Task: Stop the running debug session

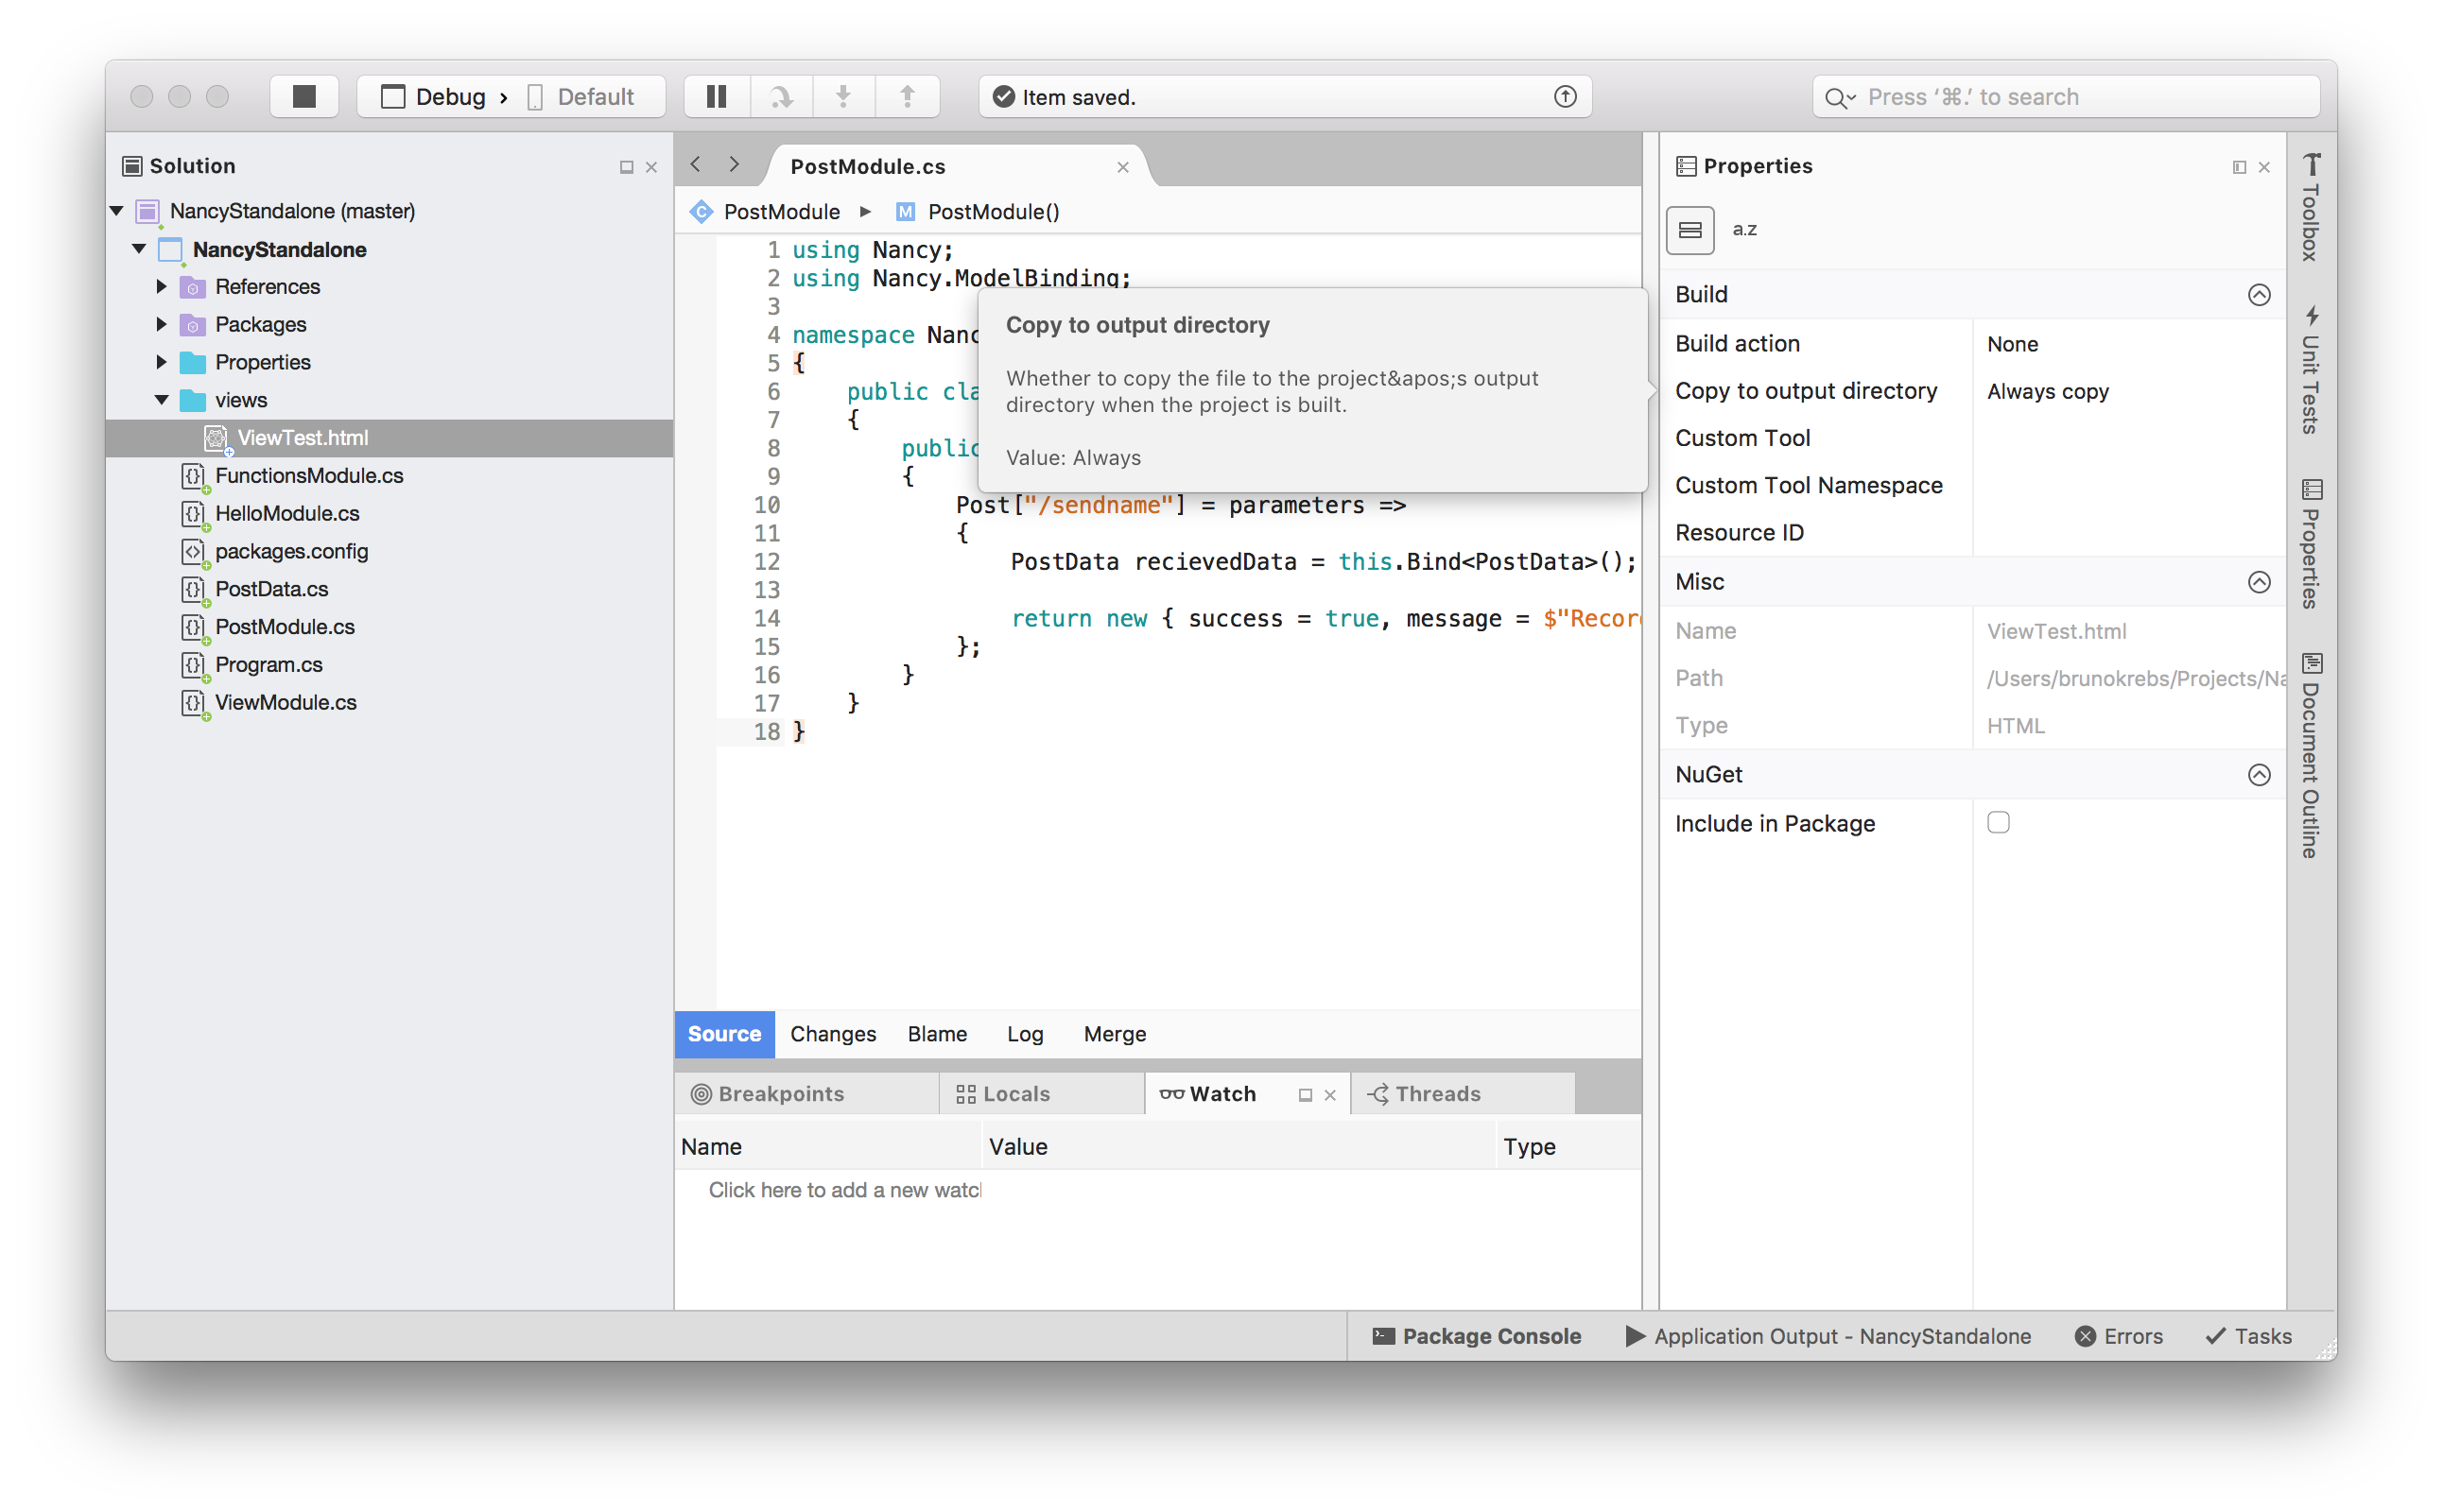Action: click(304, 96)
